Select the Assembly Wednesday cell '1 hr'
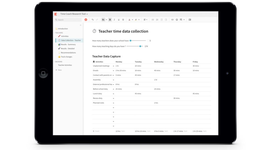 click(156, 80)
